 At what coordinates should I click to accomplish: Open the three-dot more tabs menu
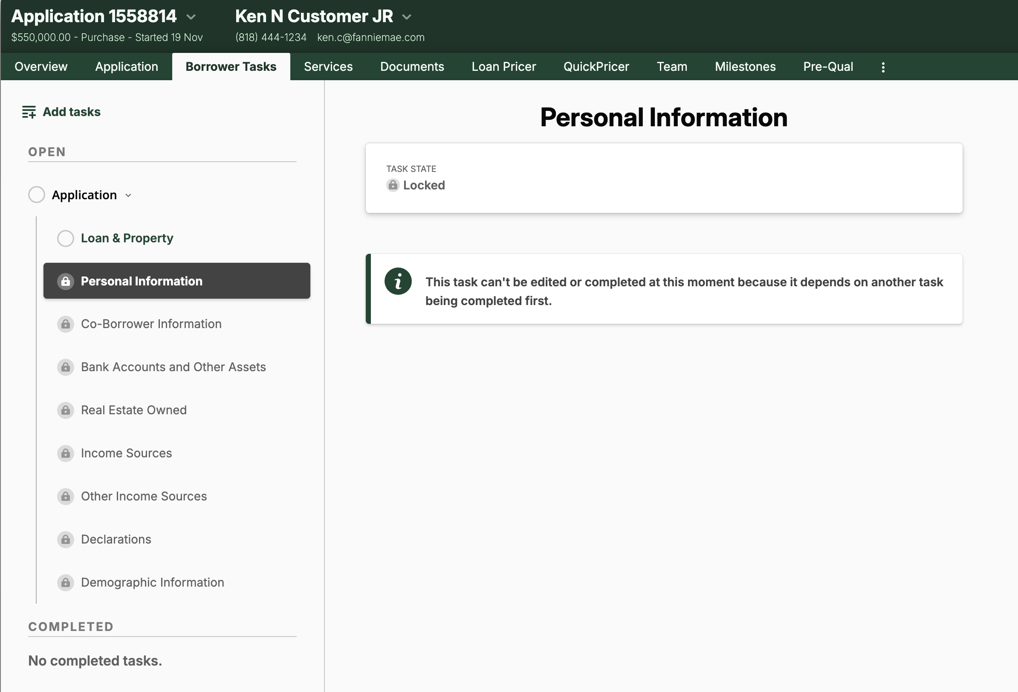pos(882,67)
